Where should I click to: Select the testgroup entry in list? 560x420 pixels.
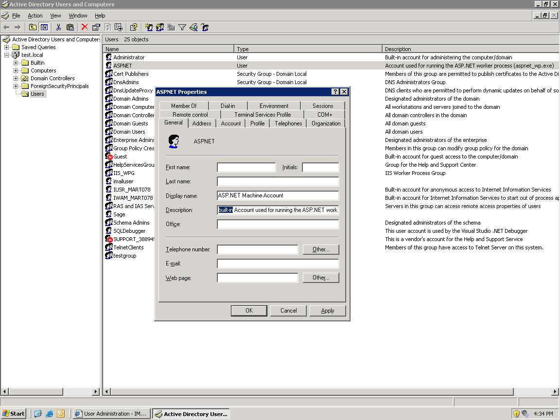point(124,256)
